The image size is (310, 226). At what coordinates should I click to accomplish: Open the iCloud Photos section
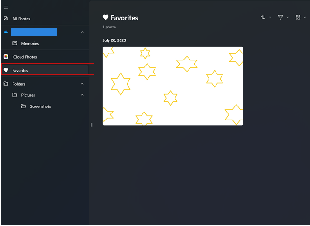click(25, 57)
